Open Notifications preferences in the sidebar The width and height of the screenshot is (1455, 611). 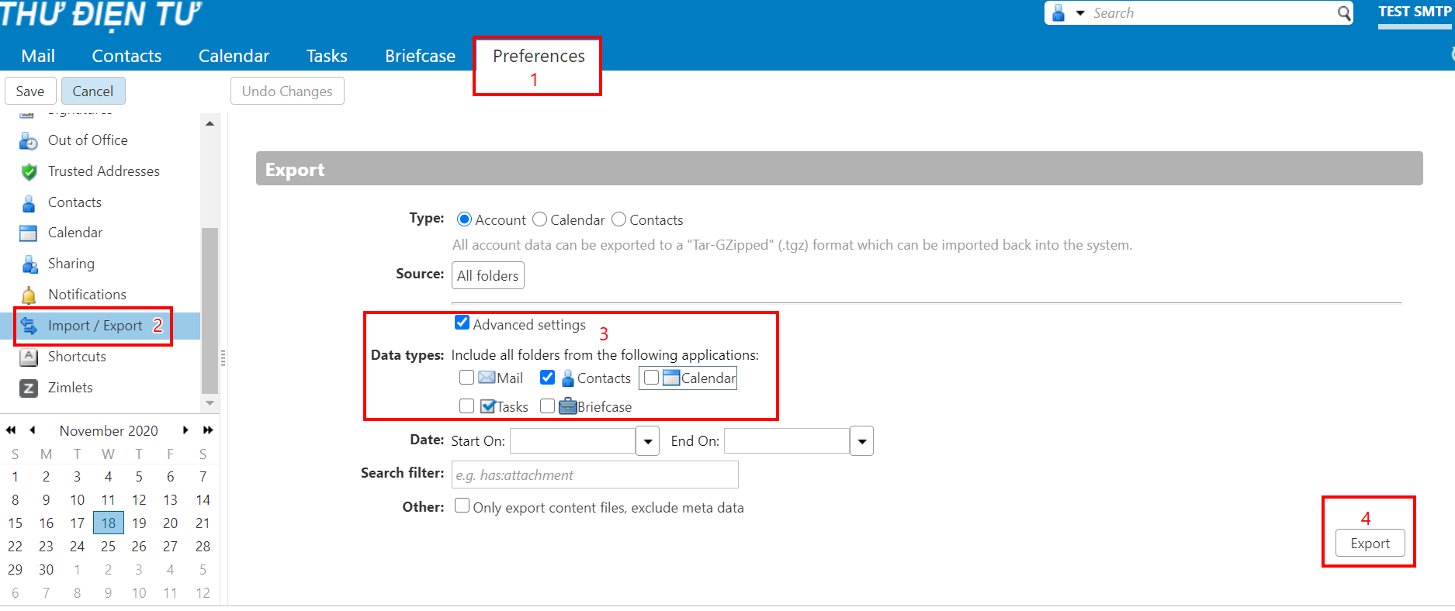pos(87,295)
